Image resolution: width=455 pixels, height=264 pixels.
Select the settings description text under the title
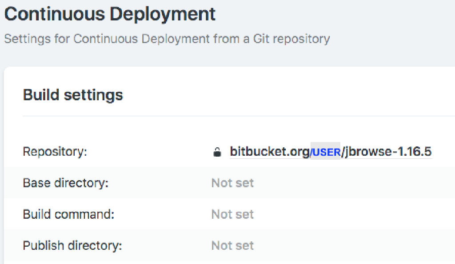pyautogui.click(x=167, y=39)
